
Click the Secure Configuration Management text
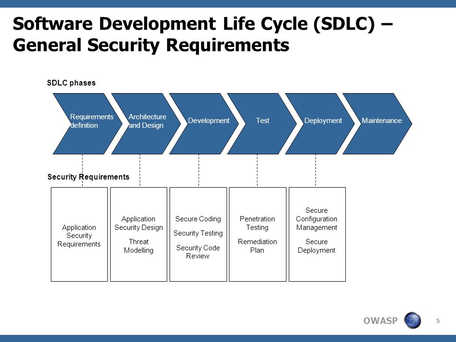317,218
